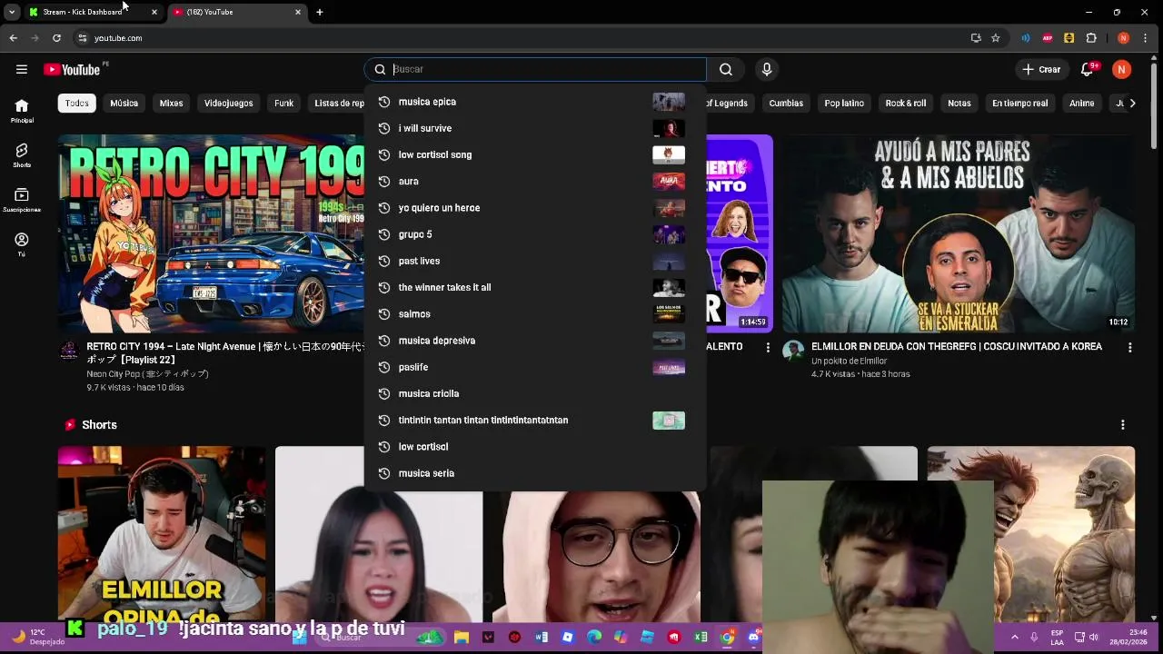This screenshot has height=654, width=1163.
Task: Select the Notas category chip
Action: pos(959,104)
